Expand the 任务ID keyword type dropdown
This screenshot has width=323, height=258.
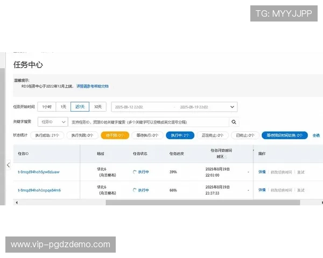point(53,122)
